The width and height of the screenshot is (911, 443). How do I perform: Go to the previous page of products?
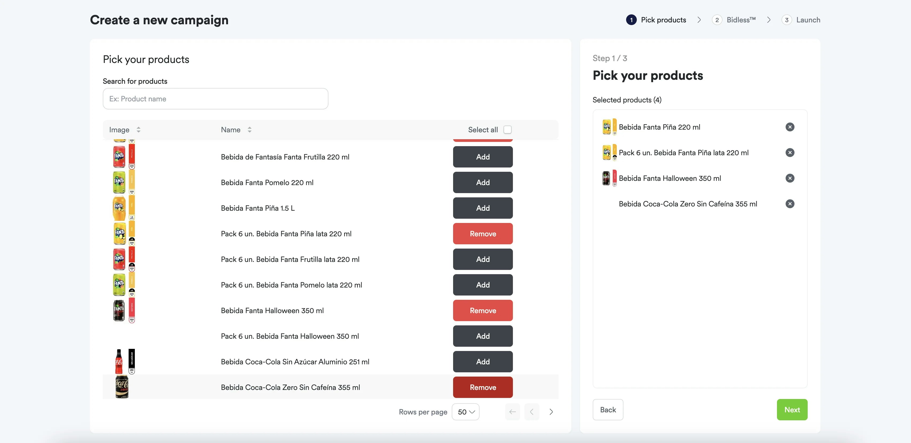click(532, 412)
